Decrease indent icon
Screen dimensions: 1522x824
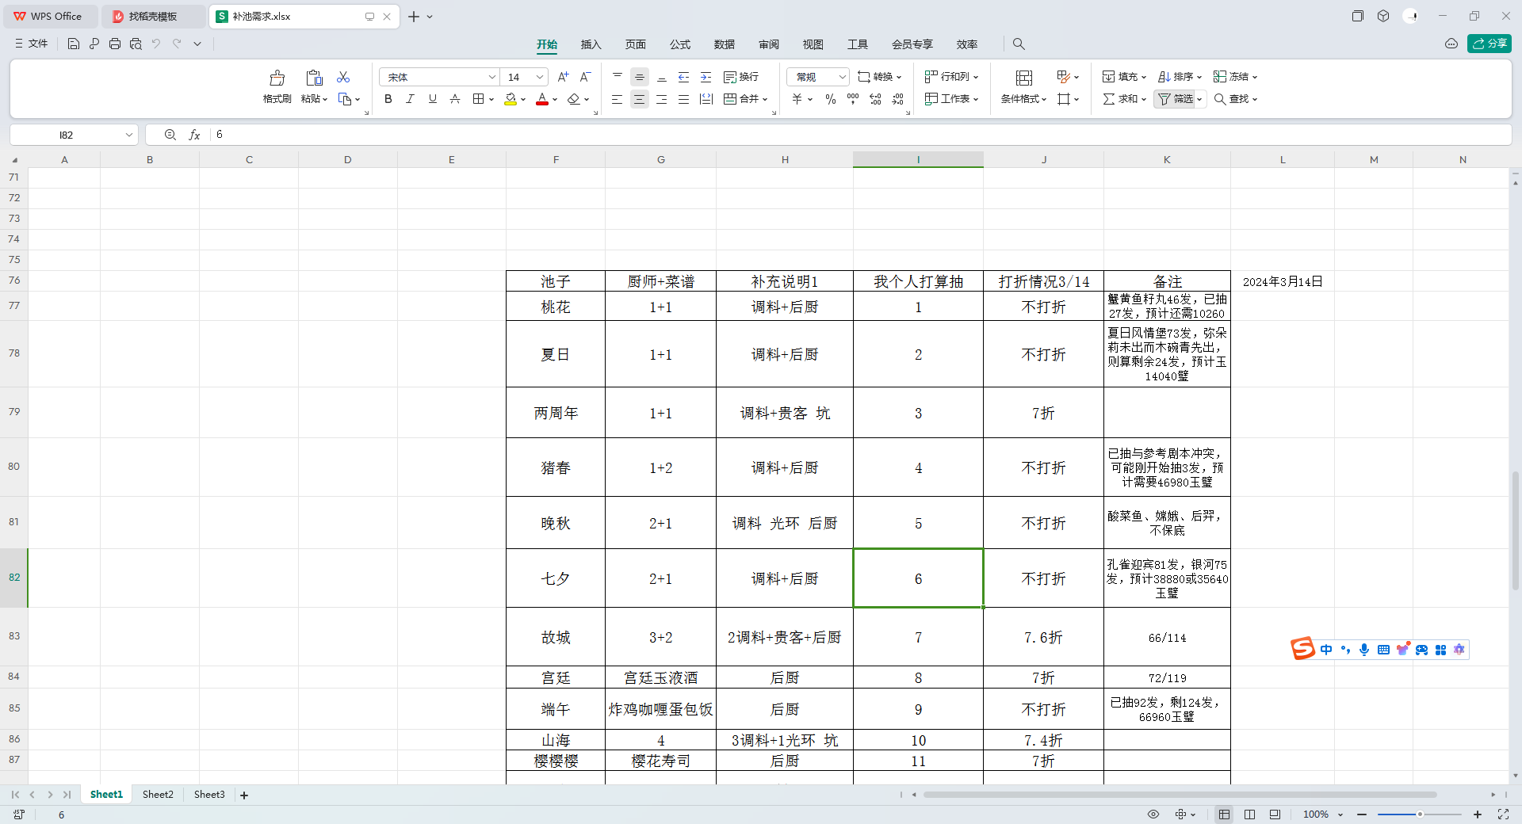click(684, 77)
